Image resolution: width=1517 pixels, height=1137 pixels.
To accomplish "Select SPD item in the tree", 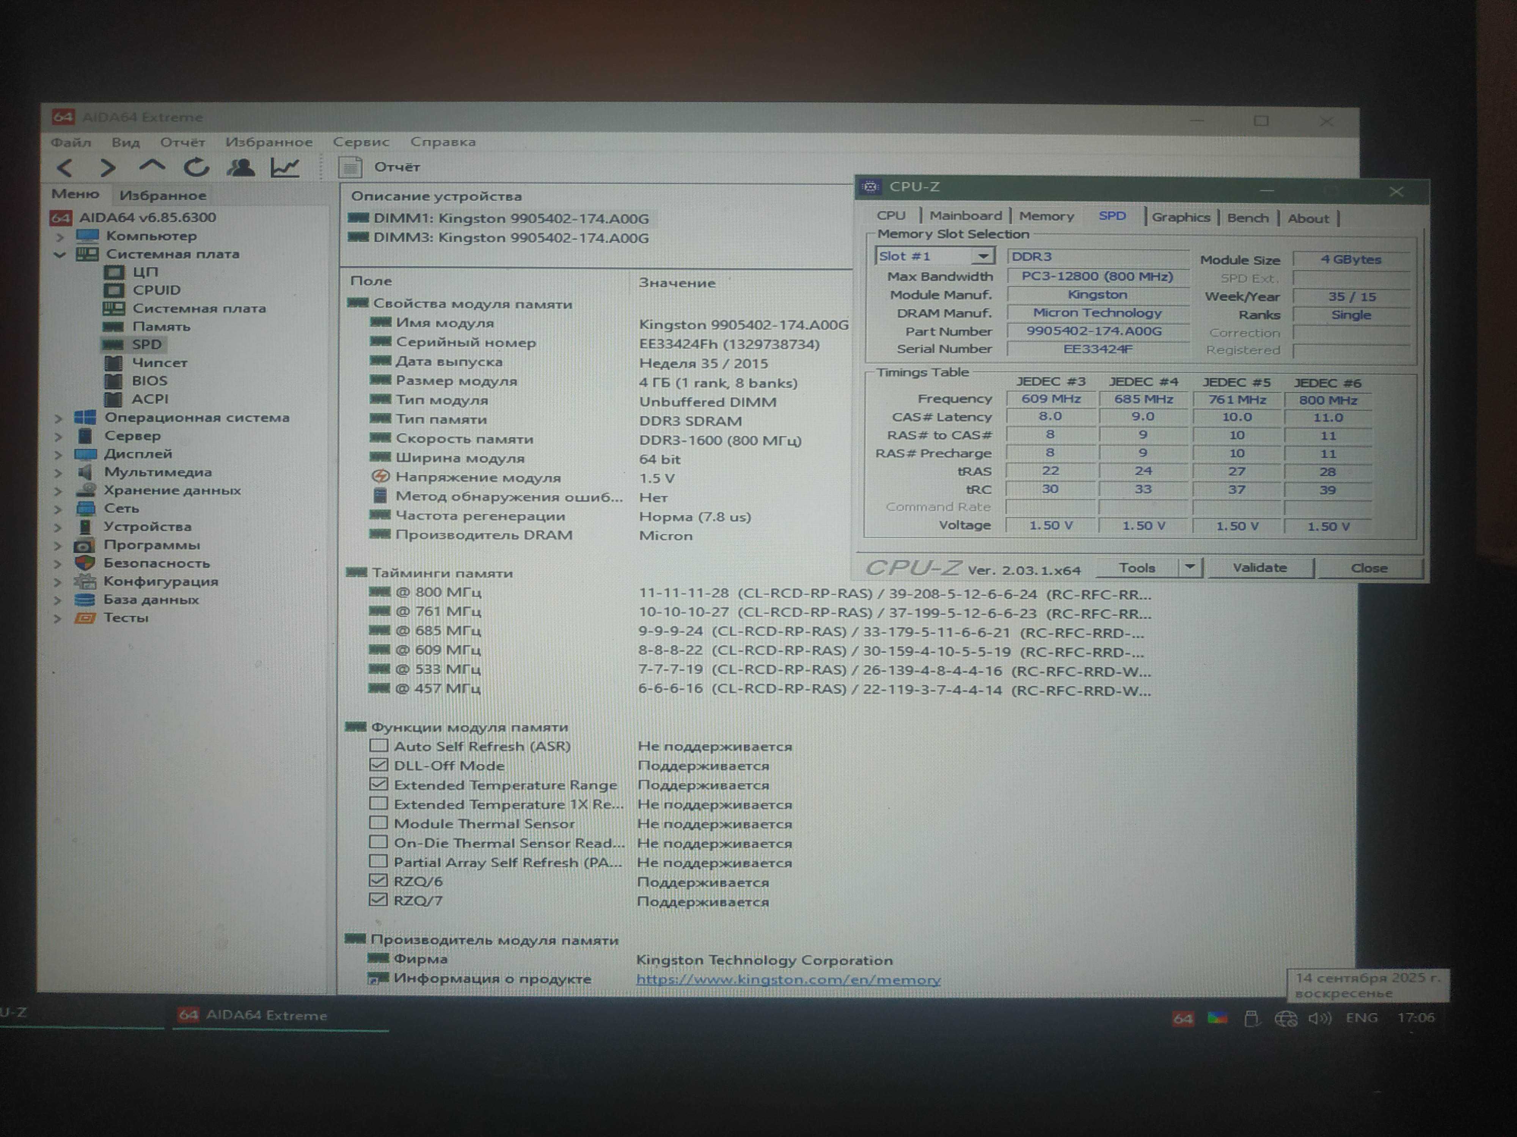I will tap(147, 344).
